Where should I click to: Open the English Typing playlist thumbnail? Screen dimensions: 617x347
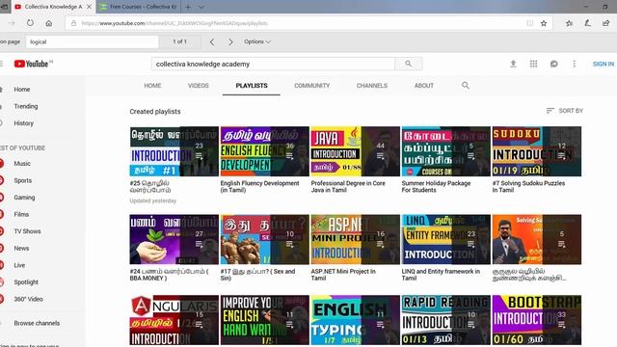point(356,320)
